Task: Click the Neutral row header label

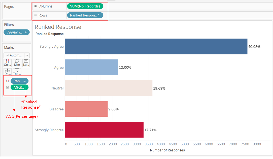Action: 57,88
